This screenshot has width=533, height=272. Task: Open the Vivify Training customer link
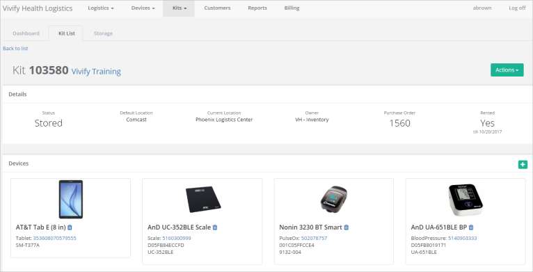click(x=96, y=72)
